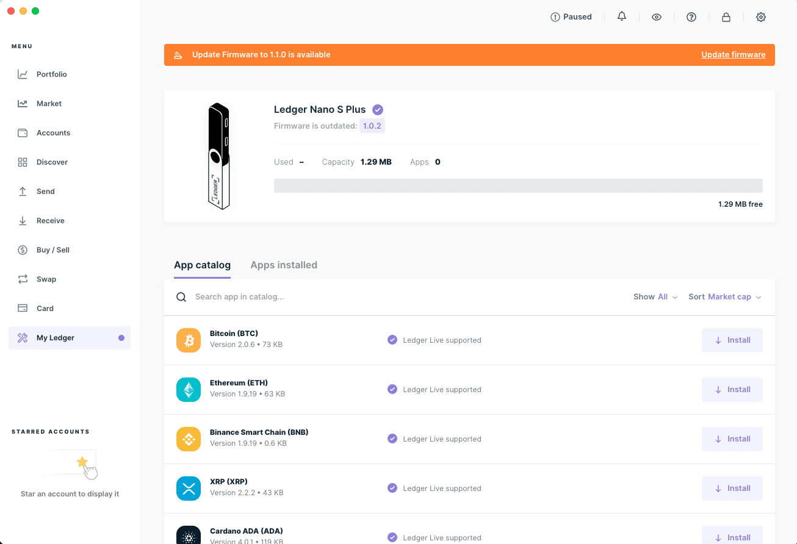The image size is (797, 544).
Task: Install the Bitcoin (BTC) app
Action: click(732, 340)
